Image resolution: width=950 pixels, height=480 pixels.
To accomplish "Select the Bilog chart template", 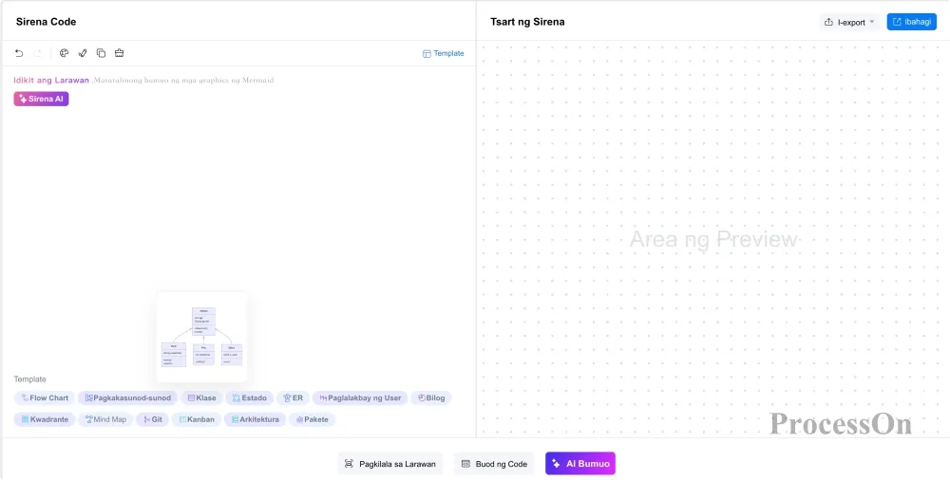I will point(431,397).
